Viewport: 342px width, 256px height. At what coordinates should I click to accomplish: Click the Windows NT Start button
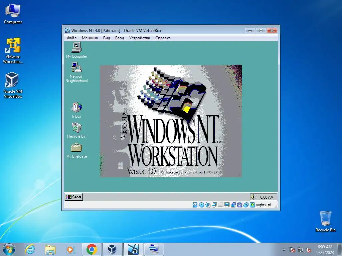click(x=74, y=197)
